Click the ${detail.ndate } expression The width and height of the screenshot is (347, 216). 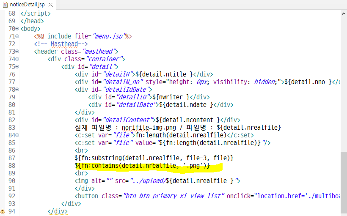tap(186, 105)
